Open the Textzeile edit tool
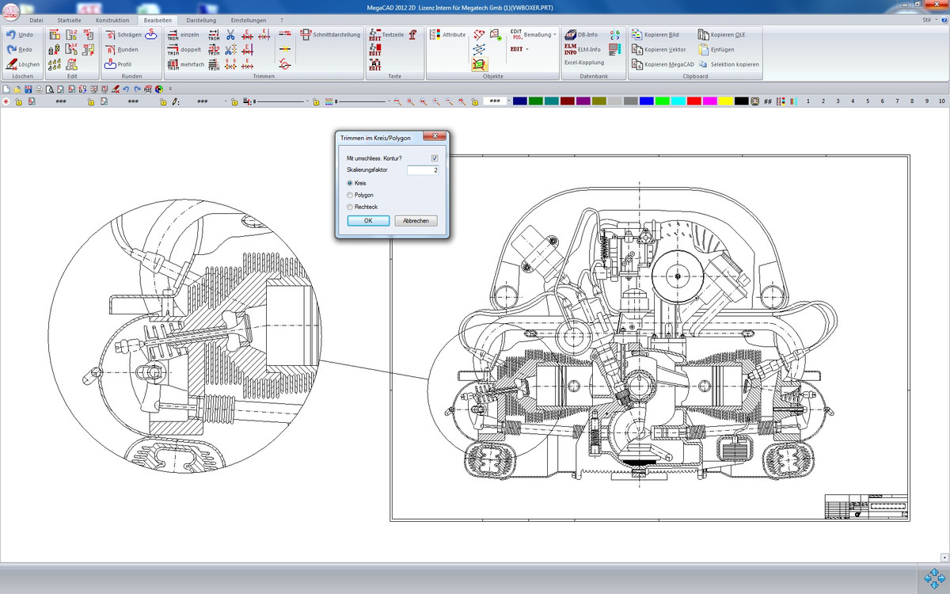950x594 pixels. click(375, 35)
